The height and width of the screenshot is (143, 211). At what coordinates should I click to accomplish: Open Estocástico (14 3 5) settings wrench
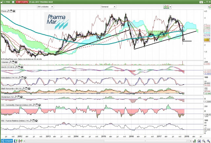pos(19,78)
